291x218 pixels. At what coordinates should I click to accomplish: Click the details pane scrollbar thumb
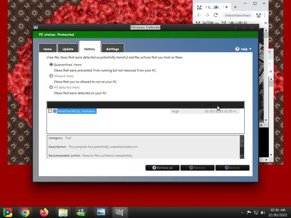(x=242, y=143)
